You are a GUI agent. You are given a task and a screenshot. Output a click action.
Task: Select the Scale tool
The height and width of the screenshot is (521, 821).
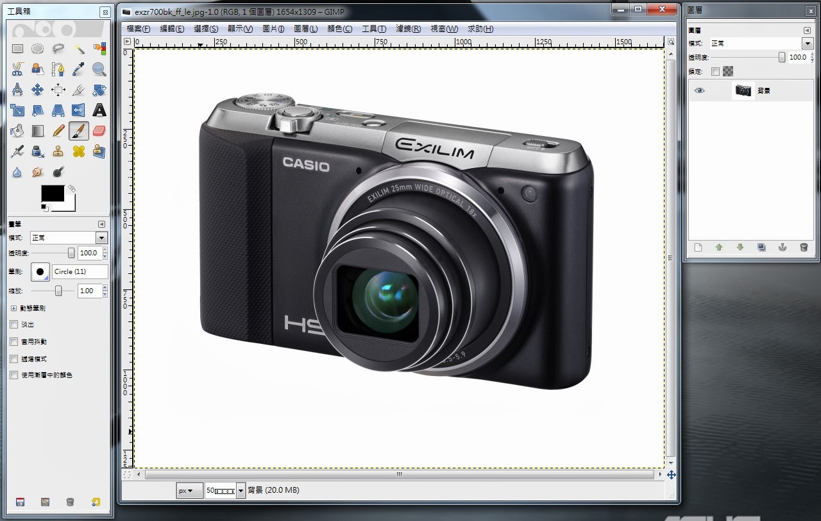tap(17, 110)
